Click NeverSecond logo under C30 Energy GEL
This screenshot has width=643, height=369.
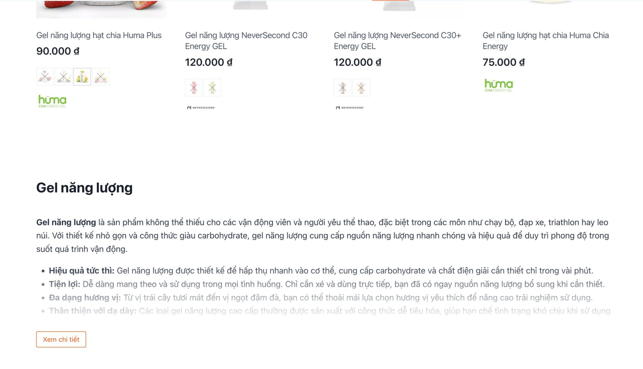(x=201, y=107)
